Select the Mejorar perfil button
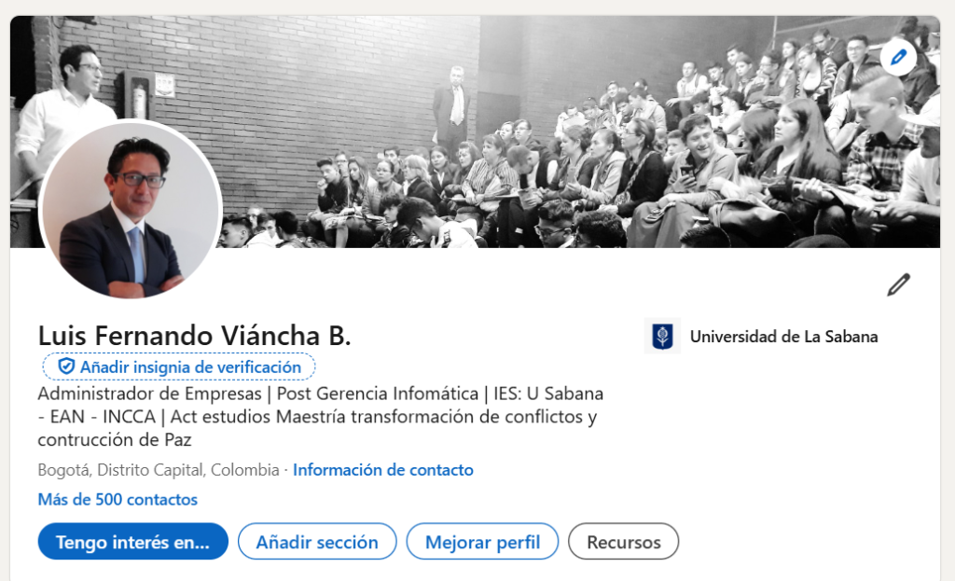This screenshot has width=955, height=581. click(482, 542)
